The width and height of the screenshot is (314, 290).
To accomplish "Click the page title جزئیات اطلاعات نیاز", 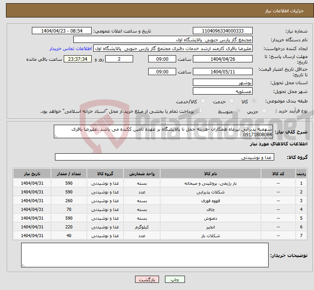I will point(285,11).
